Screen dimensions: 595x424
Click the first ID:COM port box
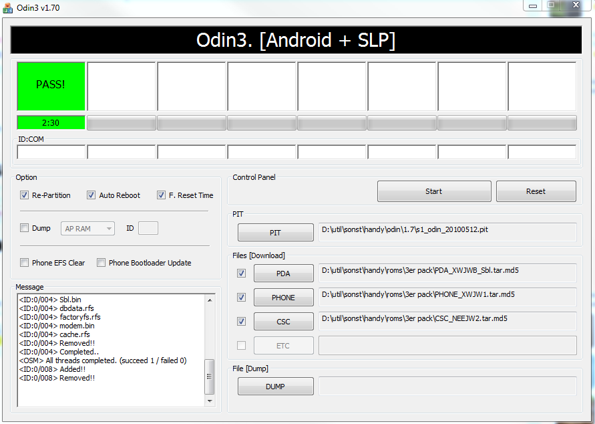coord(51,152)
